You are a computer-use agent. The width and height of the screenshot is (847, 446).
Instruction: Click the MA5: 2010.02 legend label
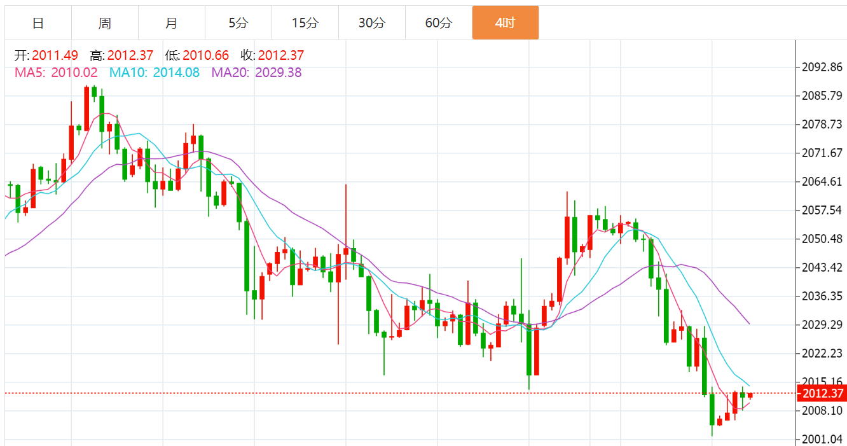pos(56,73)
